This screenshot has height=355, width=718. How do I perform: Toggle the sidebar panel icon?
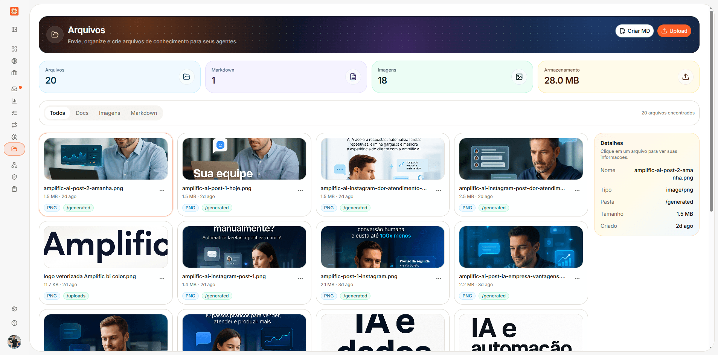(14, 29)
